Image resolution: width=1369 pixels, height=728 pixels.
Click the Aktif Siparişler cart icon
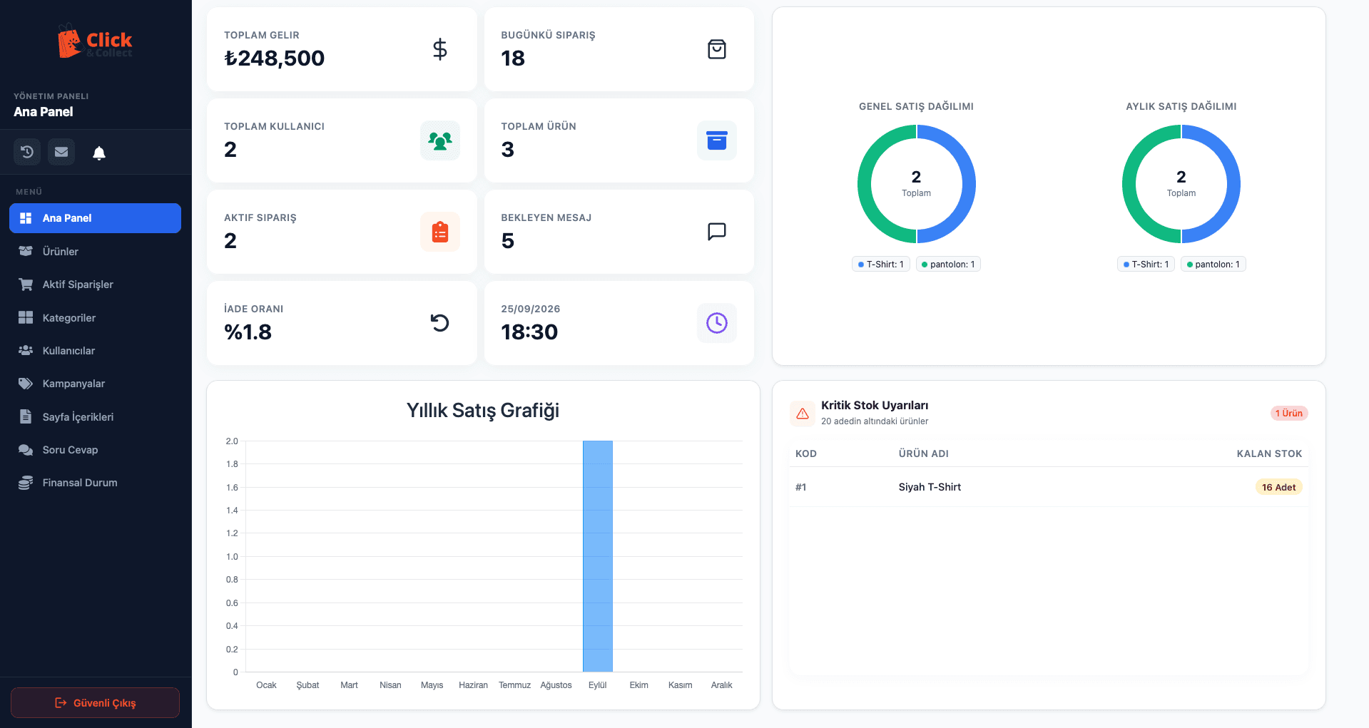tap(26, 284)
